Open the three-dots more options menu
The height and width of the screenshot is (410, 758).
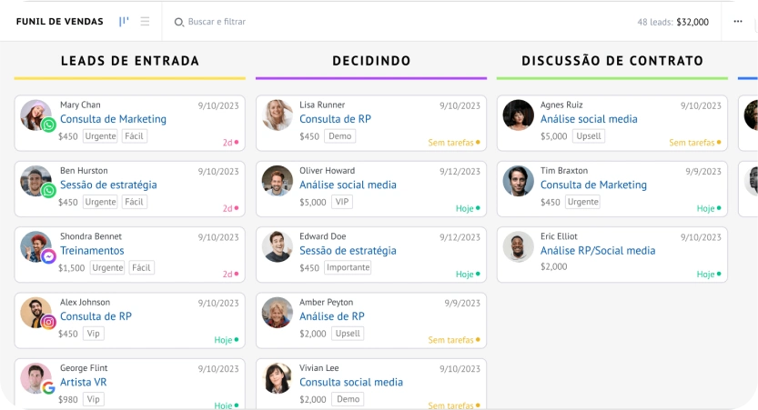click(x=738, y=22)
